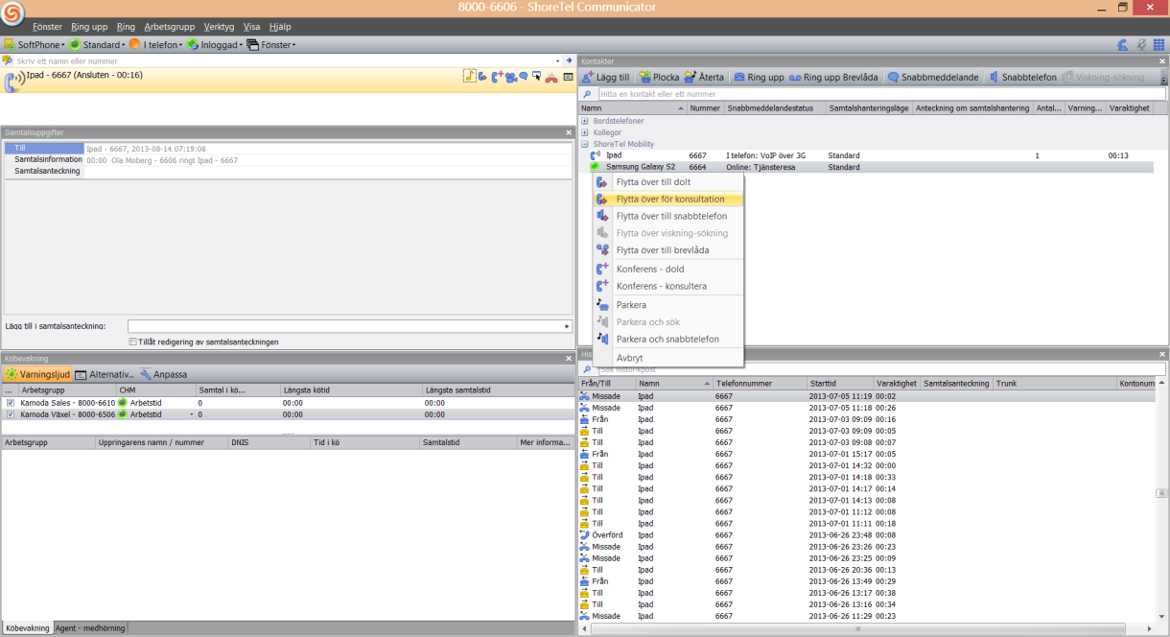Click the conference icon on the Ipad call
This screenshot has width=1170, height=637.
497,77
